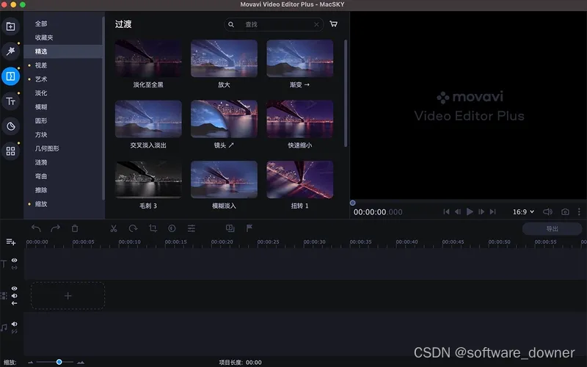Select the 视差 category
The image size is (587, 367).
coord(63,65)
